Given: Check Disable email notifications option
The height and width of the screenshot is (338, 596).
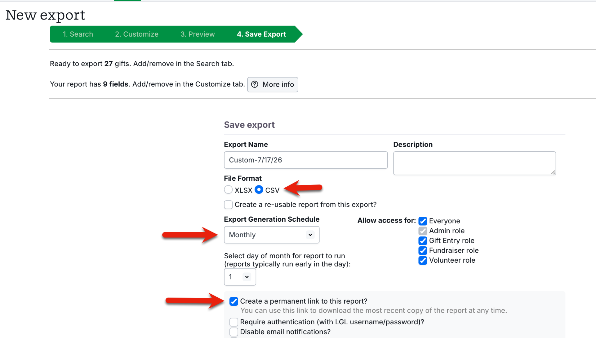Looking at the screenshot, I should (x=234, y=332).
